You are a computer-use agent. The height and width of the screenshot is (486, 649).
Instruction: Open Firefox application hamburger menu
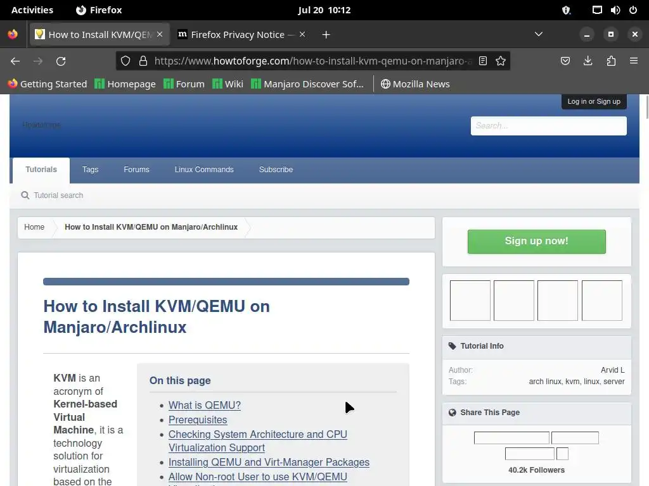pyautogui.click(x=634, y=61)
